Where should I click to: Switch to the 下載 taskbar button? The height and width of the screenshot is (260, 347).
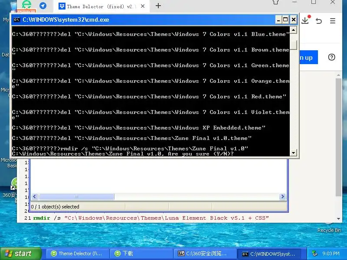pyautogui.click(x=142, y=253)
